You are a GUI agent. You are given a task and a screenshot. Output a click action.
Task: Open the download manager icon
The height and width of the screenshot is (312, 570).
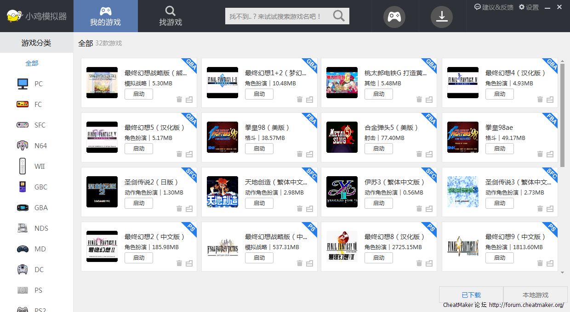pos(441,17)
